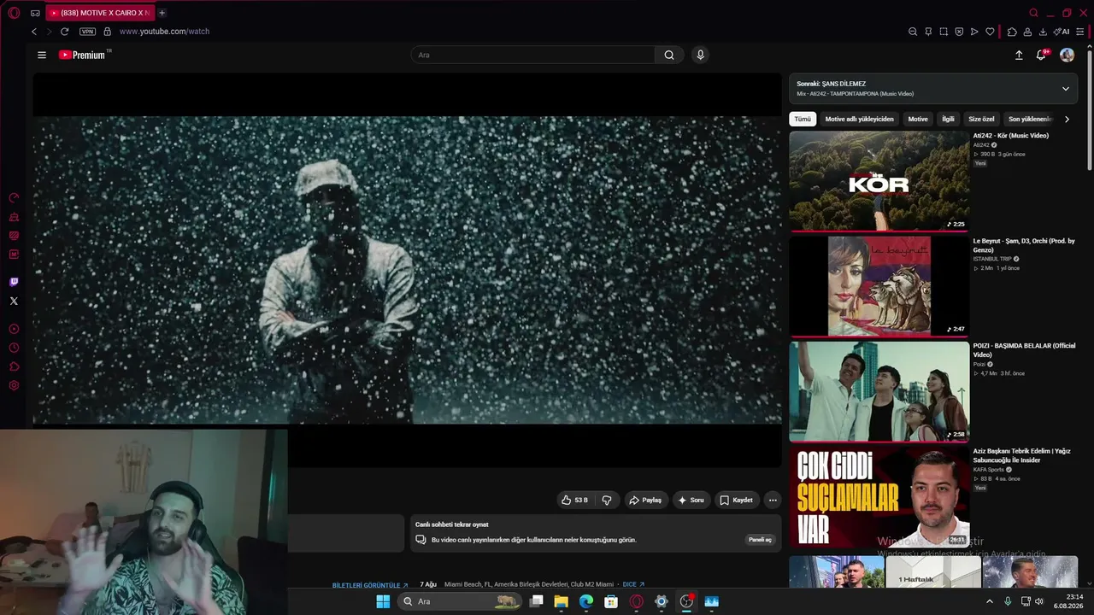The width and height of the screenshot is (1094, 615).
Task: Open the Le Beyrut video thumbnail
Action: [879, 286]
